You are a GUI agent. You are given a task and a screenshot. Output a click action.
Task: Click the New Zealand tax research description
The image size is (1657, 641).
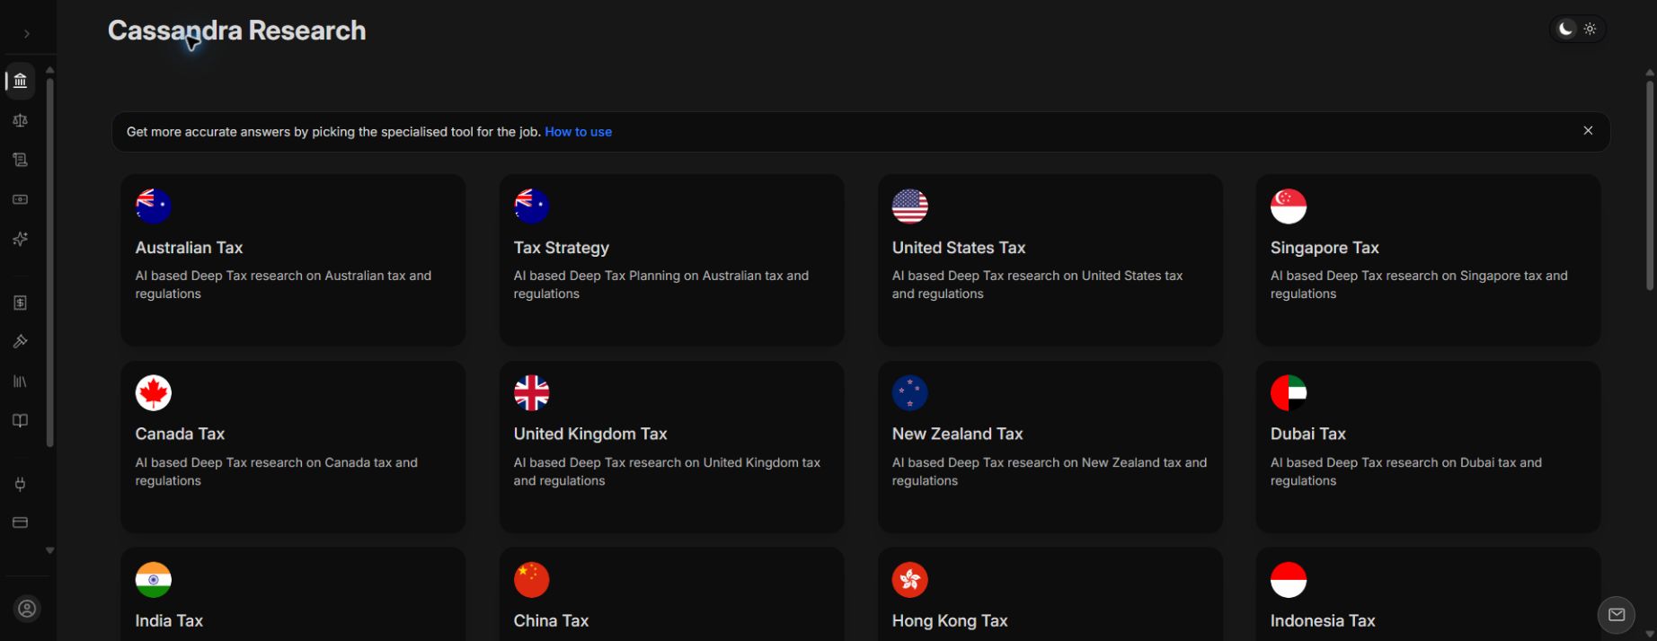point(1050,471)
